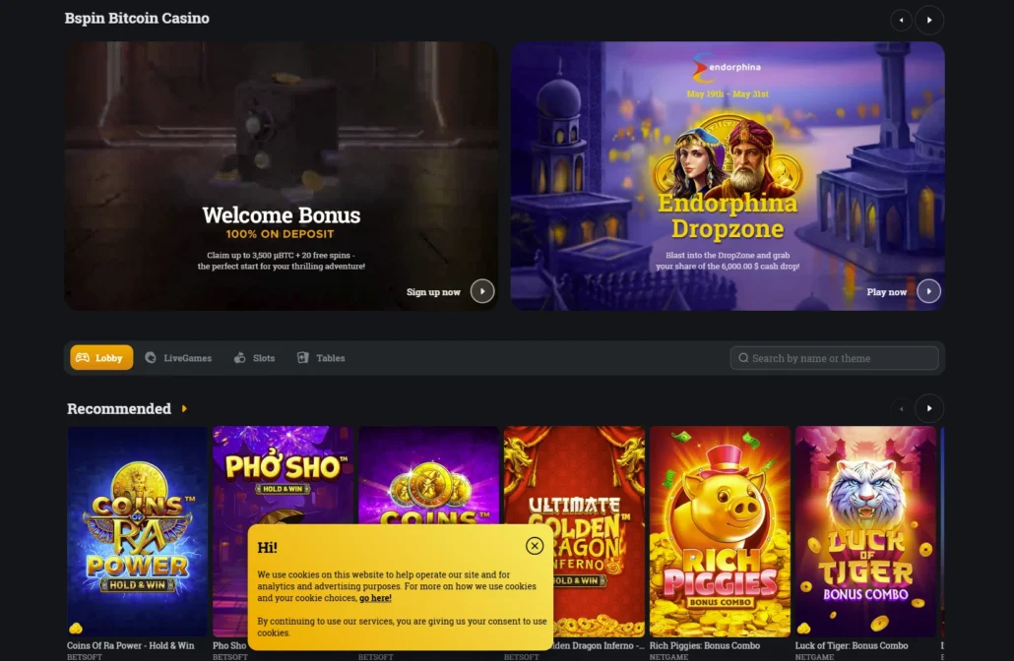Click the Endorphina Dropzone banner title
Viewport: 1014px width, 661px height.
click(x=728, y=215)
